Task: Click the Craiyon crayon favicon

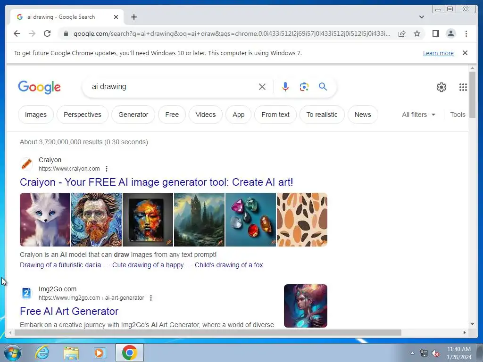Action: click(x=26, y=164)
